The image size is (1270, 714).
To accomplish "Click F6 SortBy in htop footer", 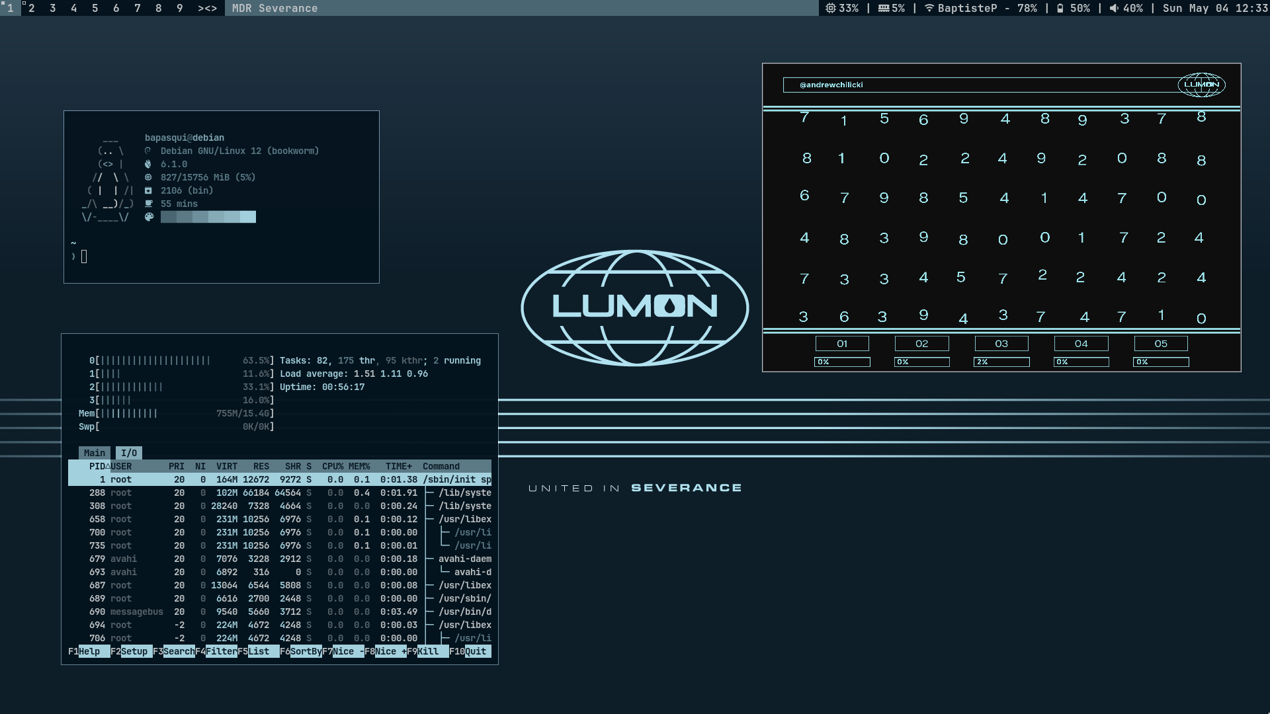I will click(x=306, y=651).
